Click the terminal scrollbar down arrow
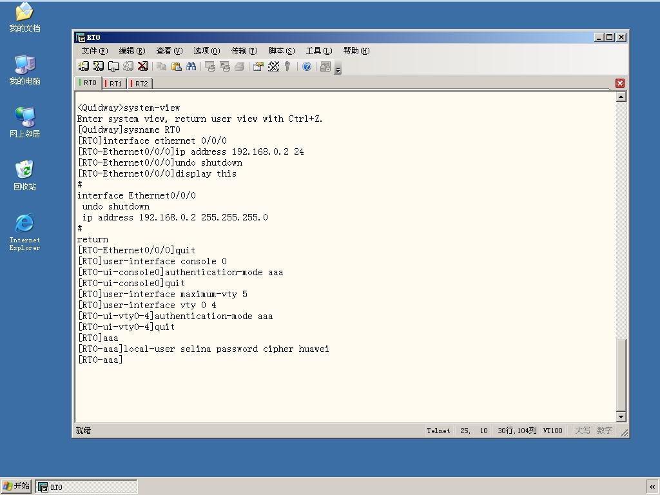 coord(621,417)
